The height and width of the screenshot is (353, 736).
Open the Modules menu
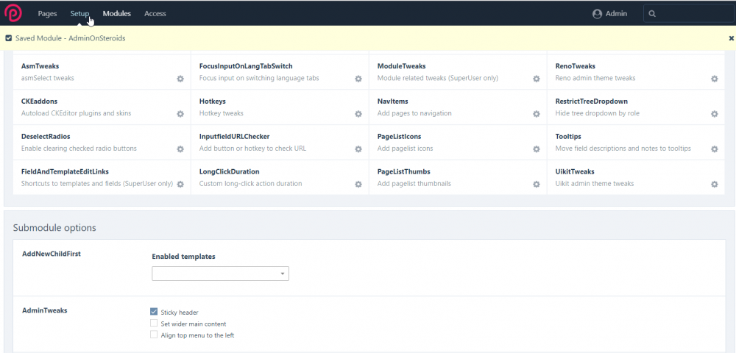pyautogui.click(x=117, y=13)
